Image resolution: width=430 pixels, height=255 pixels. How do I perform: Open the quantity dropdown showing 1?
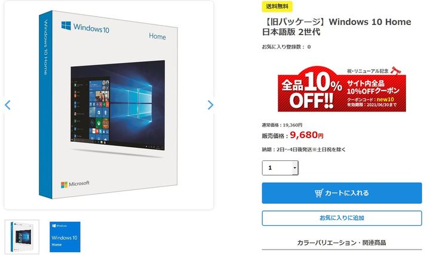tap(280, 168)
